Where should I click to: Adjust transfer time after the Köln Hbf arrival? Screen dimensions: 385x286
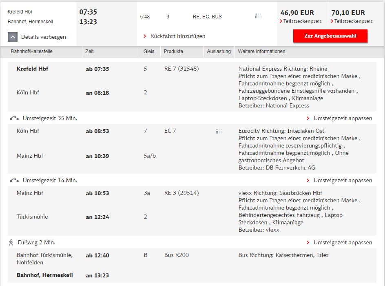point(343,118)
